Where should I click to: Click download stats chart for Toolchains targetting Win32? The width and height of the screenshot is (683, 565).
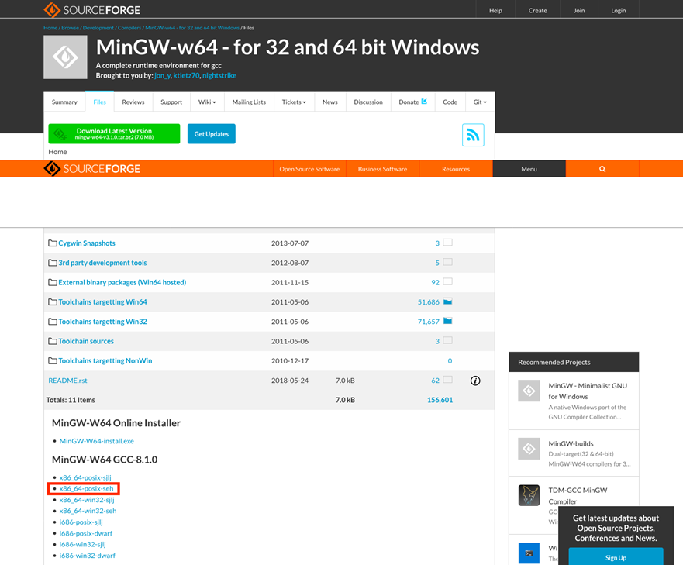(x=448, y=321)
